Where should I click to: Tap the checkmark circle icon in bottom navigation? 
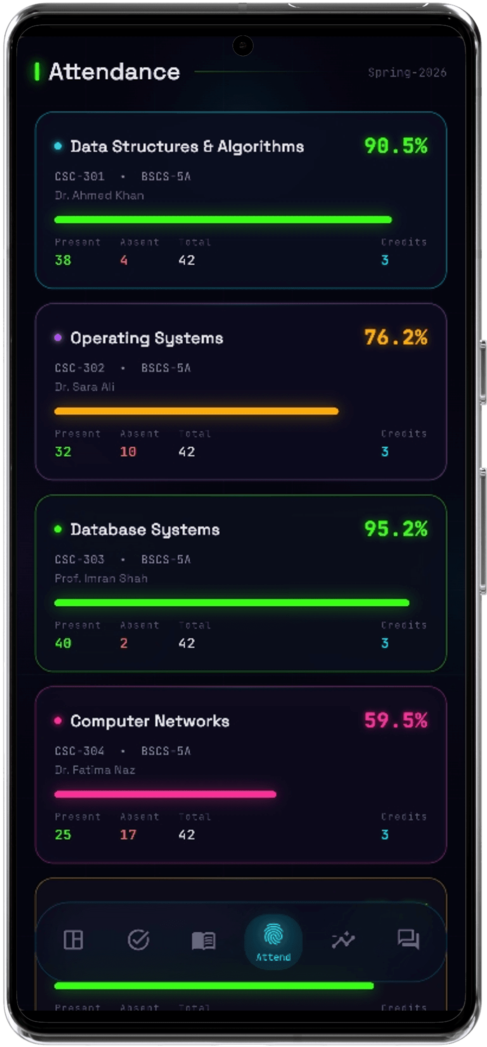[138, 940]
